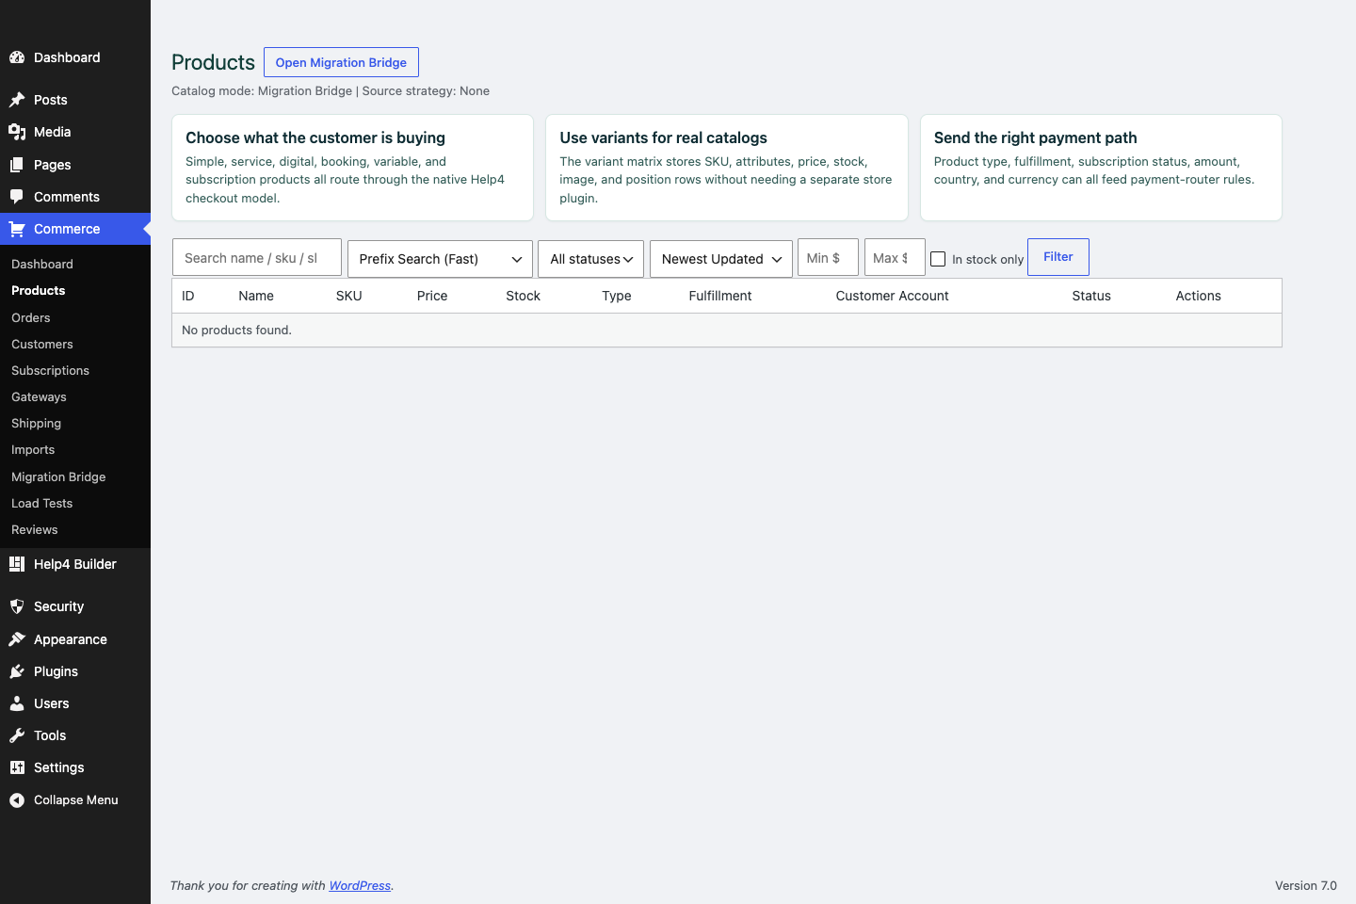This screenshot has height=904, width=1356.
Task: Open the Newest Updated sort dropdown
Action: point(721,259)
